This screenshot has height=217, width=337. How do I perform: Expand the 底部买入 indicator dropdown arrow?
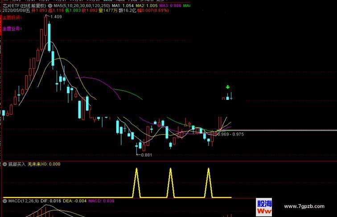pyautogui.click(x=5, y=164)
